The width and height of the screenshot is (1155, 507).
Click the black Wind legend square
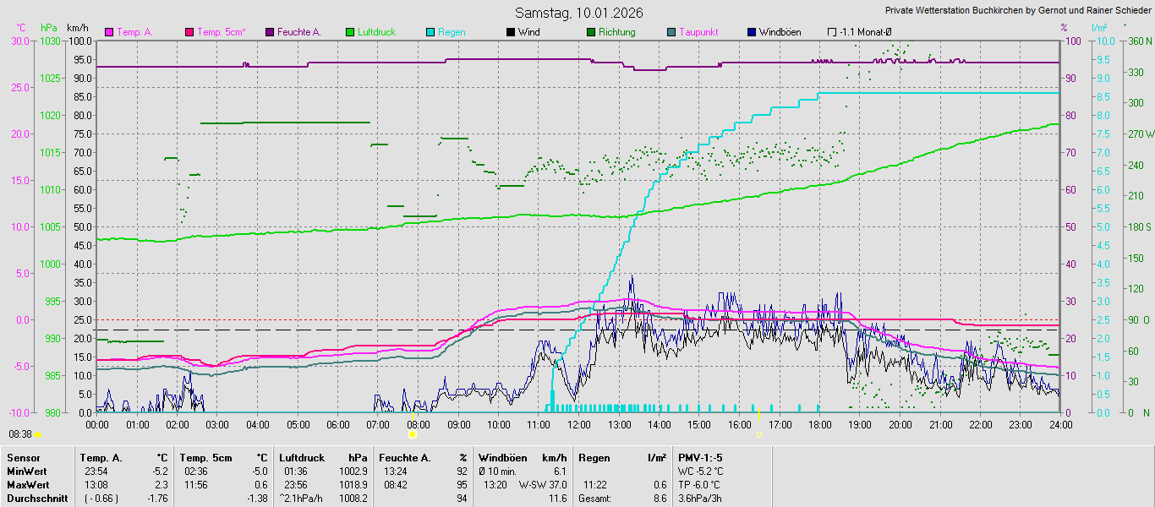click(511, 32)
